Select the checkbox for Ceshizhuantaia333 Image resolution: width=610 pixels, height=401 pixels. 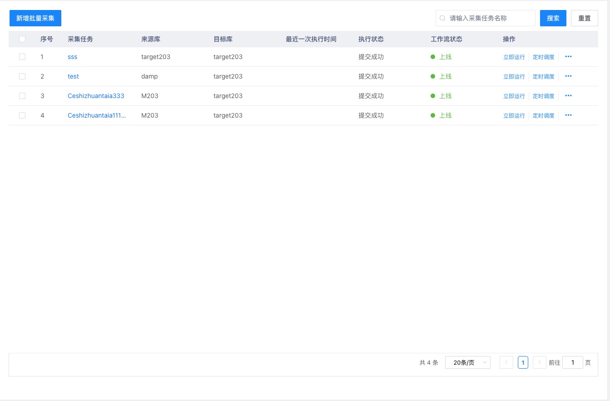22,96
